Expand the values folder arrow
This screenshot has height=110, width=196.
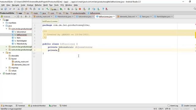click(x=6, y=71)
